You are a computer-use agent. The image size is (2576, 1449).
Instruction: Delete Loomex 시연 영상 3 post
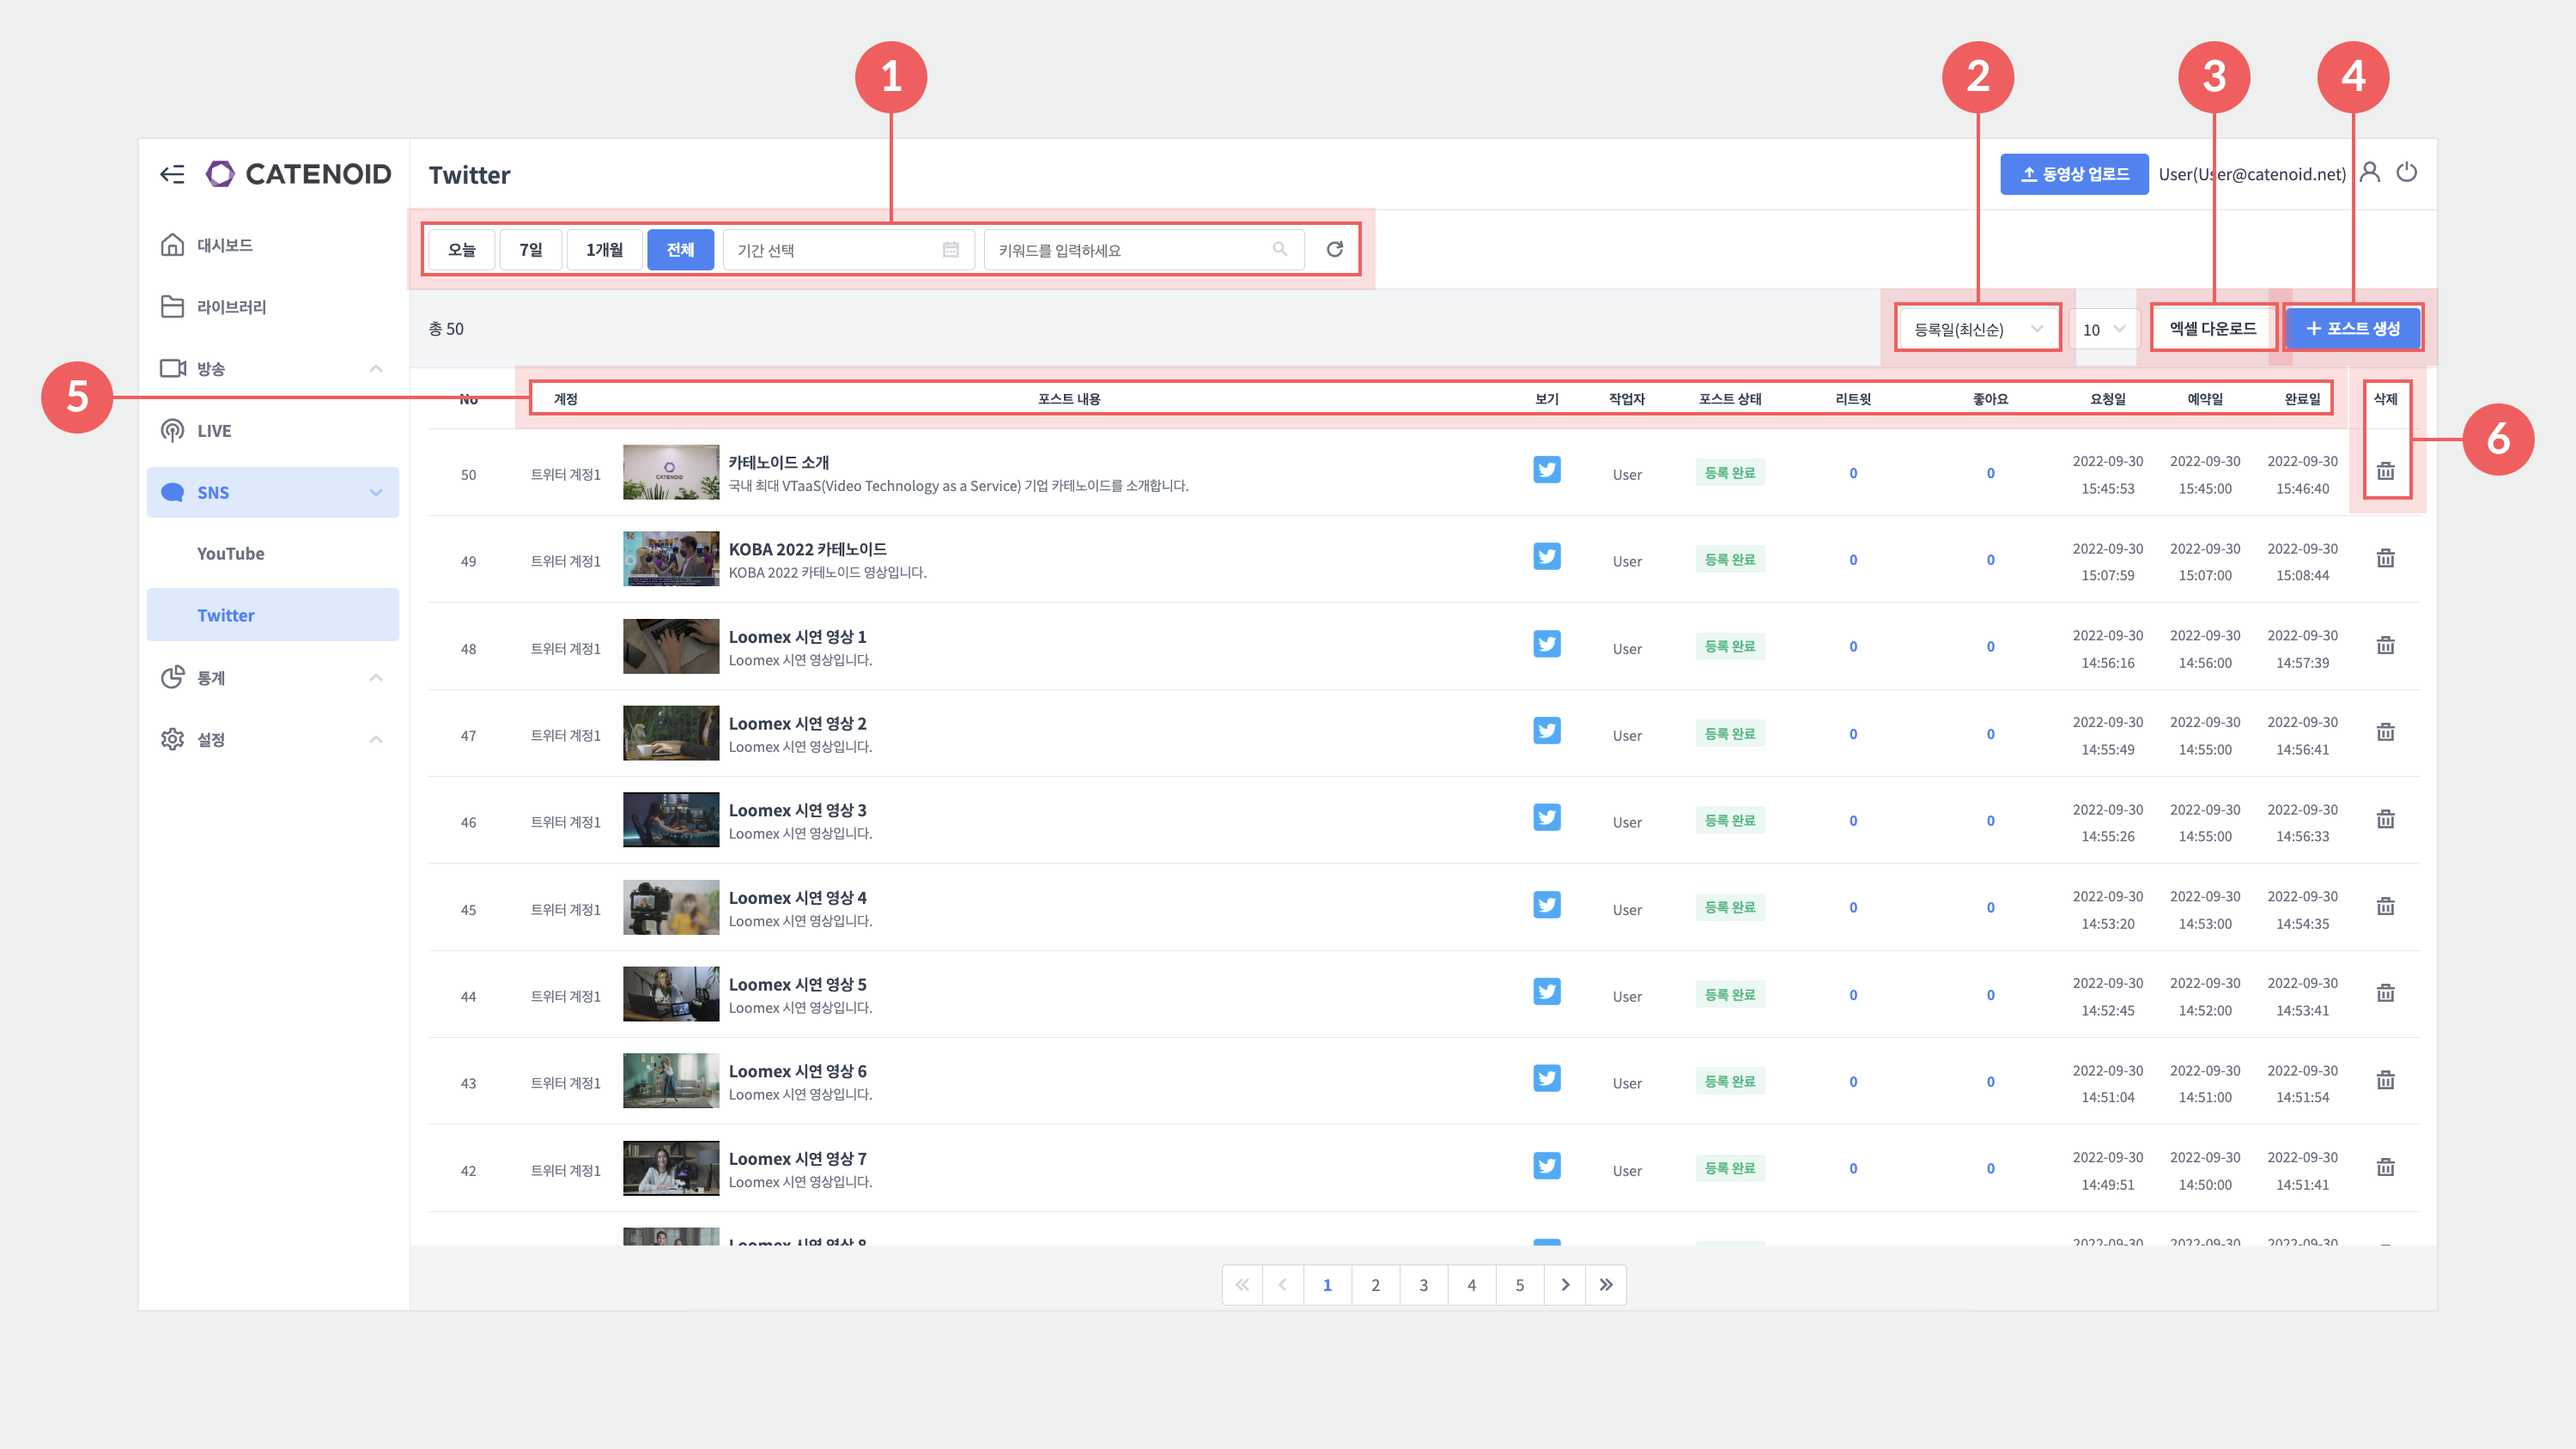pyautogui.click(x=2385, y=820)
